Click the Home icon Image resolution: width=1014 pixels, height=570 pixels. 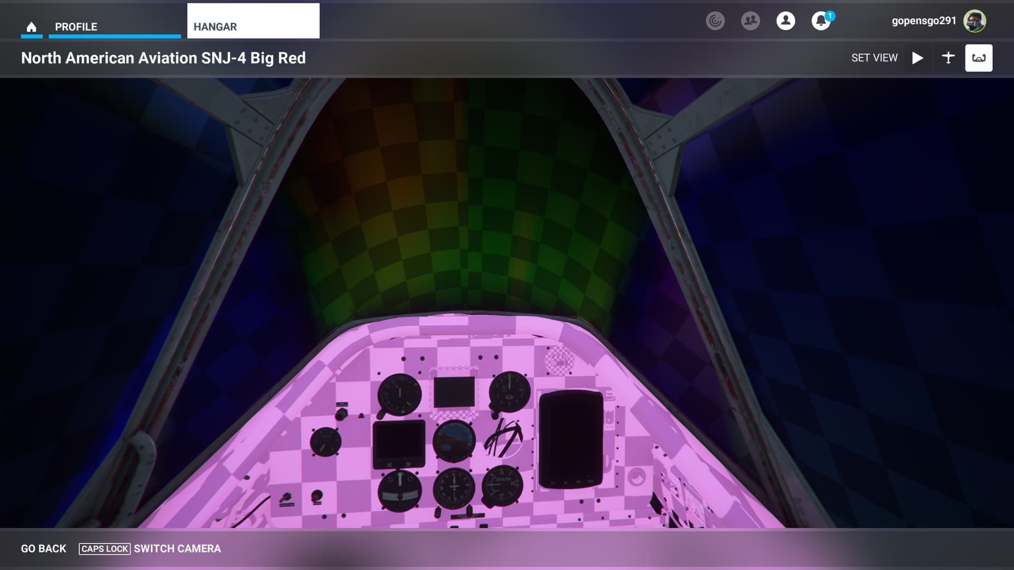point(31,27)
